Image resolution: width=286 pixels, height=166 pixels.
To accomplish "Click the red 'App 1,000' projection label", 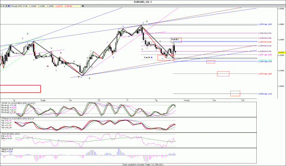I will [x=265, y=74].
